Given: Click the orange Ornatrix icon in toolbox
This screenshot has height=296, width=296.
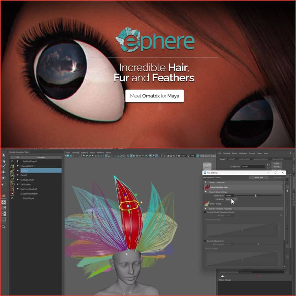Looking at the screenshot, I should coord(4,195).
